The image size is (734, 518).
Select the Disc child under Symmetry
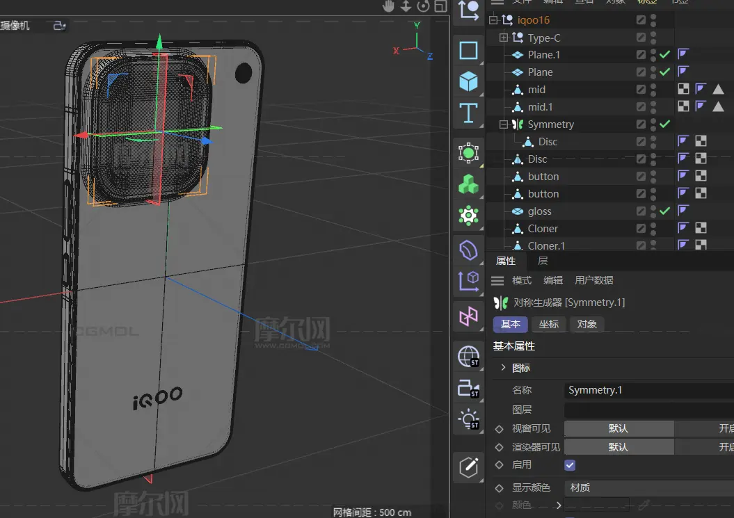(548, 142)
